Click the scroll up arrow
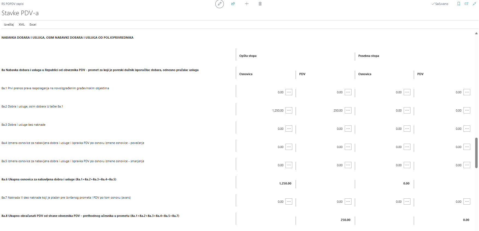Screen dimensions: 479x231 (476, 33)
